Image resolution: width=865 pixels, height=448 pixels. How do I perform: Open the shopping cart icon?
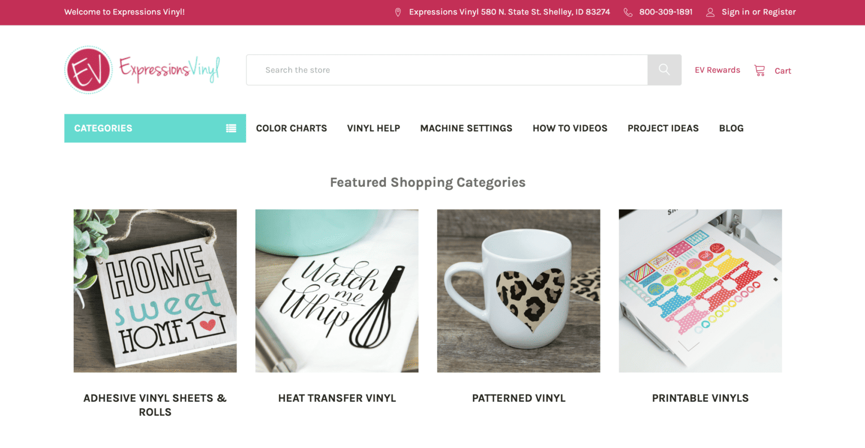(x=759, y=69)
